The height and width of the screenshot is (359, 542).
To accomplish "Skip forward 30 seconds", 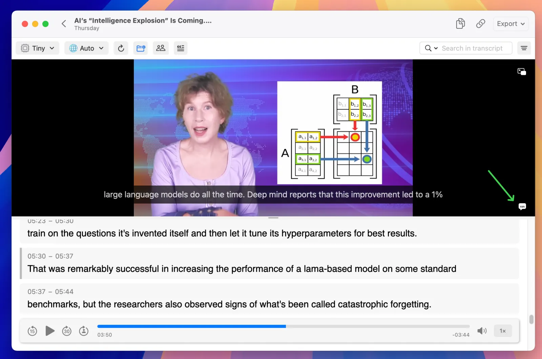I will tap(67, 331).
